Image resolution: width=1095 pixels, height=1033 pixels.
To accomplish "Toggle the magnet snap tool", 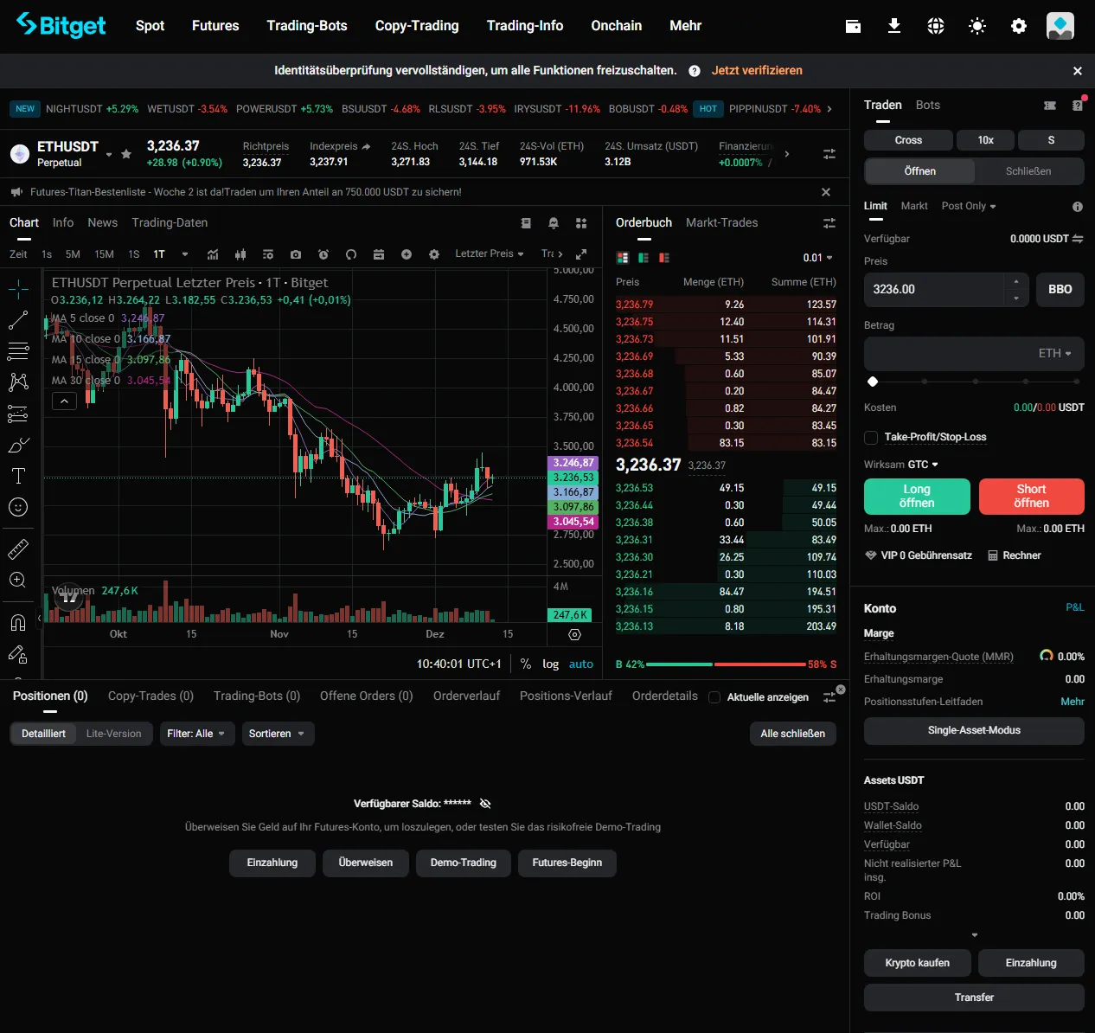I will (x=18, y=622).
